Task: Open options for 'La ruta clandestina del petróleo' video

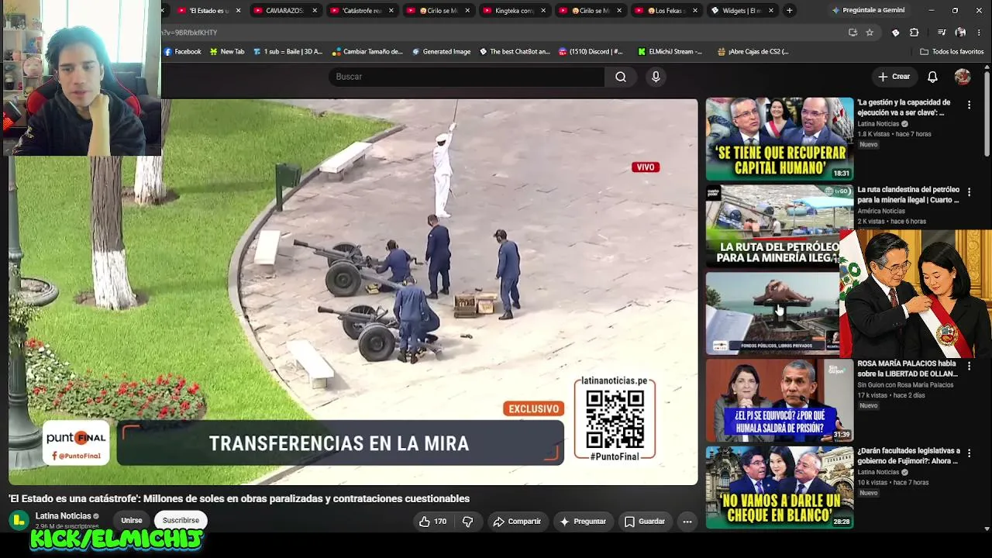Action: [969, 192]
